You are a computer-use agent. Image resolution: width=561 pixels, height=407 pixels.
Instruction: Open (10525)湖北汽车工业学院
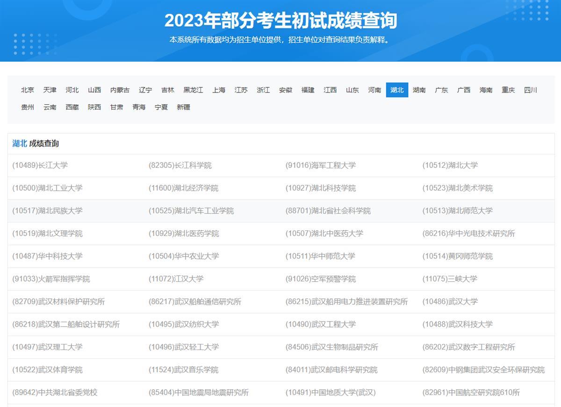coord(191,211)
